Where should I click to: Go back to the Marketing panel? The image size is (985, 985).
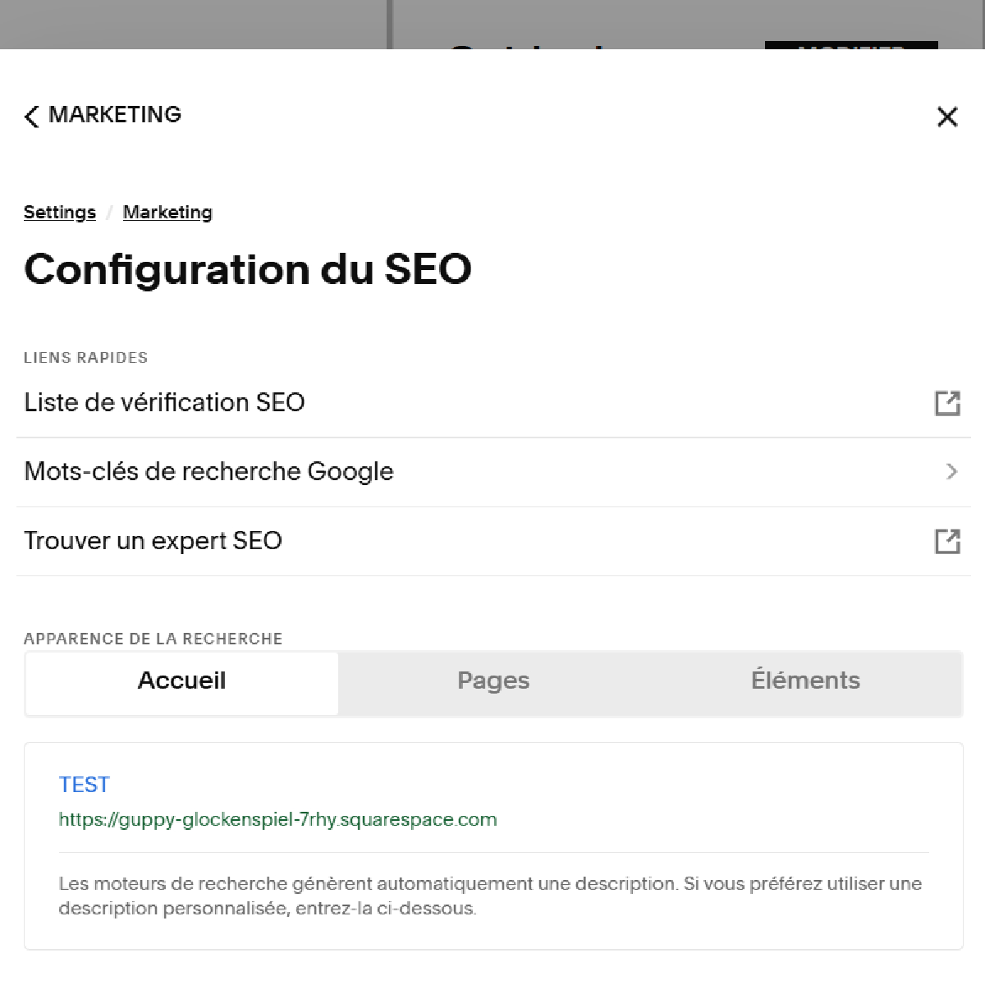pyautogui.click(x=103, y=115)
